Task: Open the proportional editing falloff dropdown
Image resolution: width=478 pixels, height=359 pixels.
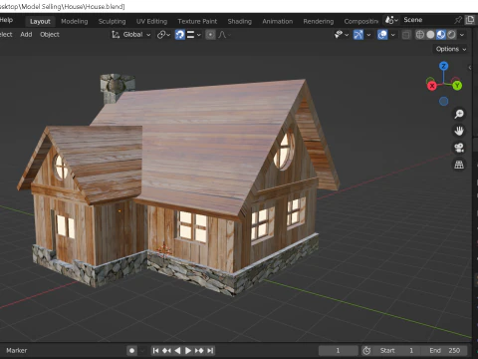Action: [225, 35]
